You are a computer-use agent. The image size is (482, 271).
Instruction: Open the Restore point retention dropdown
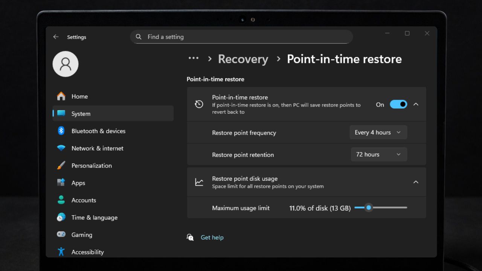[x=379, y=154]
